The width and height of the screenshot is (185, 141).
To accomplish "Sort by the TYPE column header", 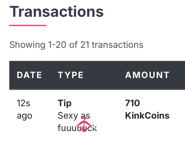I will tap(71, 75).
